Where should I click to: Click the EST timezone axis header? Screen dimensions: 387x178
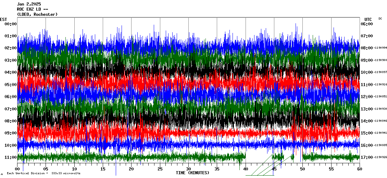coord(3,19)
